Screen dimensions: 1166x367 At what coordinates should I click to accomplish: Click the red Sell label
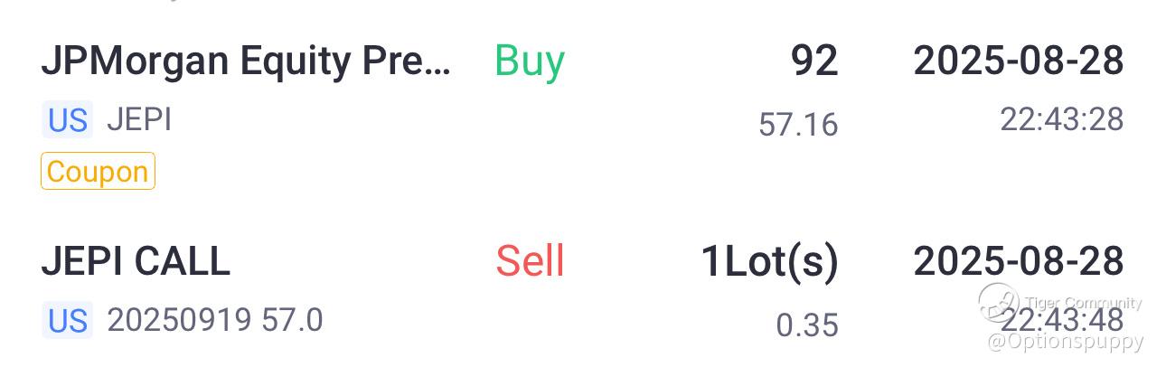coord(530,261)
